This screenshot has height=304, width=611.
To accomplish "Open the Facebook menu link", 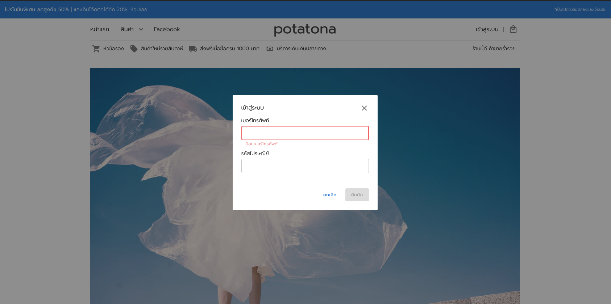I will point(167,29).
